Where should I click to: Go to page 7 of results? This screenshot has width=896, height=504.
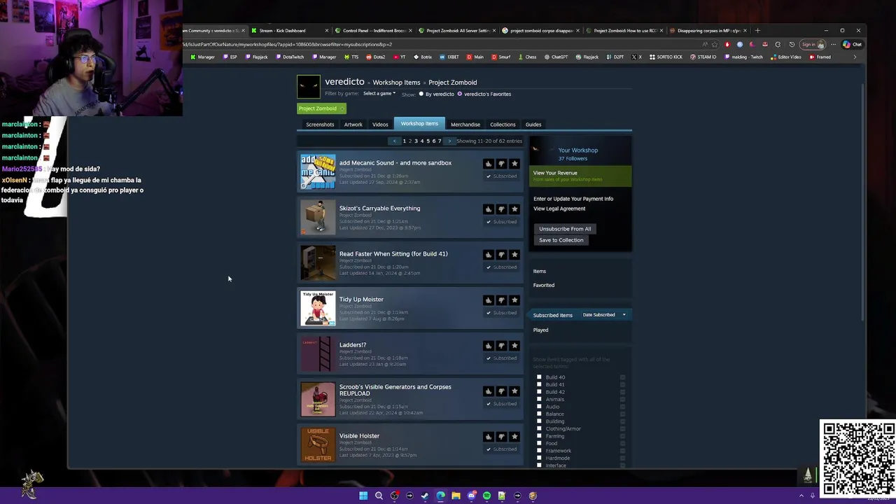tap(440, 141)
